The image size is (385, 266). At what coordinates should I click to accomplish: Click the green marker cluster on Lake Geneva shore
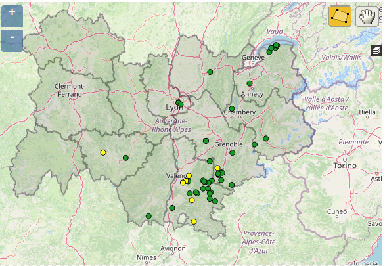coord(273,48)
